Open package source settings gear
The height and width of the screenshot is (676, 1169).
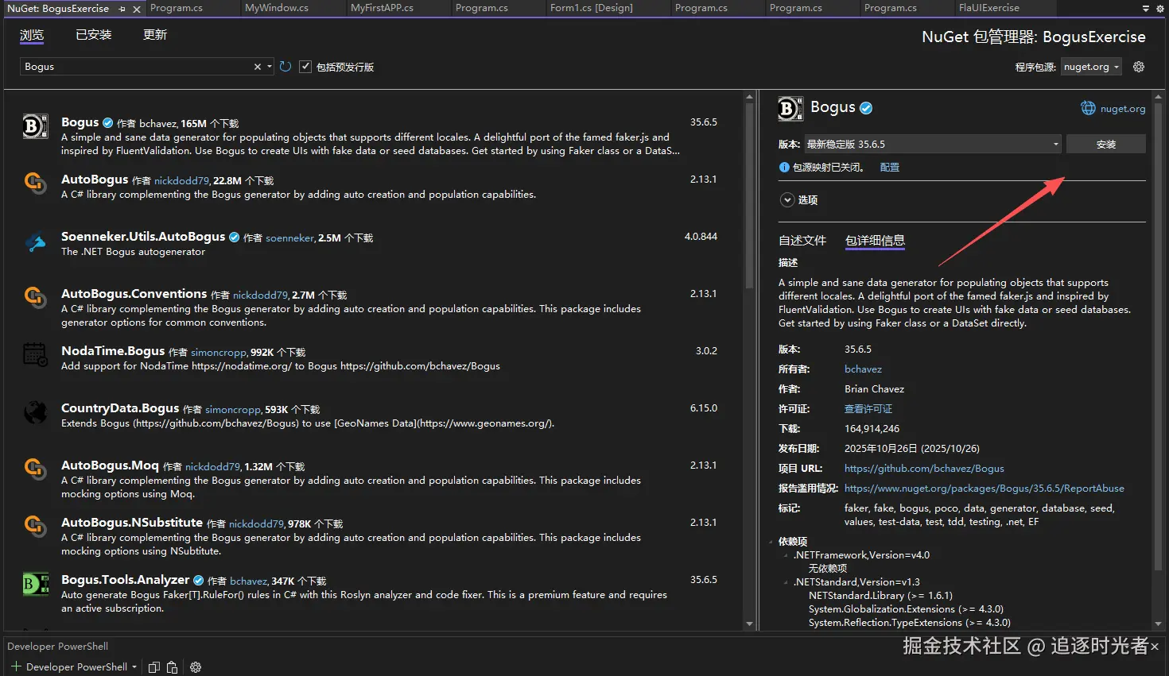pos(1139,67)
